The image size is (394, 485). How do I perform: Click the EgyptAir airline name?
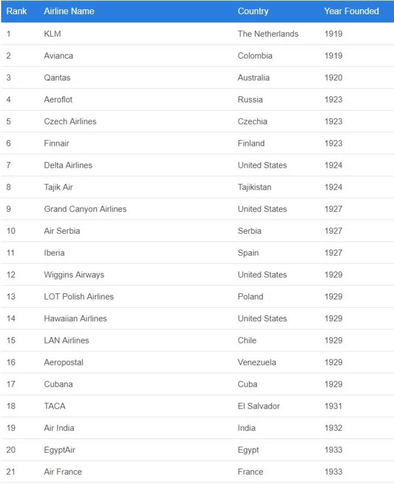[x=60, y=450]
